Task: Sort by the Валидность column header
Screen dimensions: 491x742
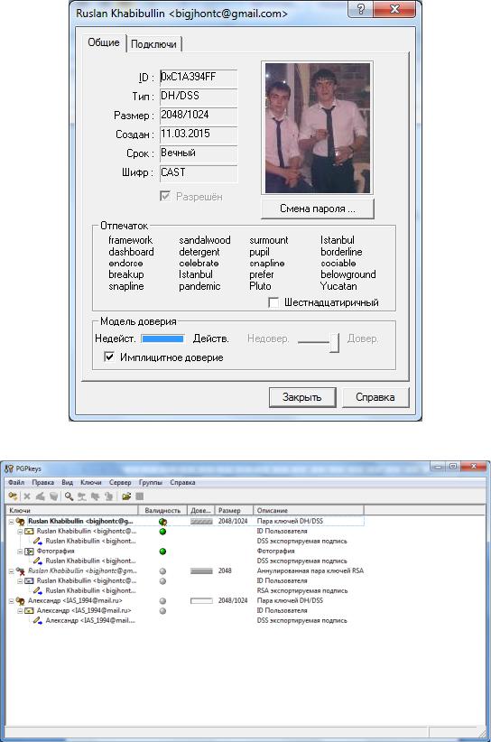Action: (x=162, y=511)
